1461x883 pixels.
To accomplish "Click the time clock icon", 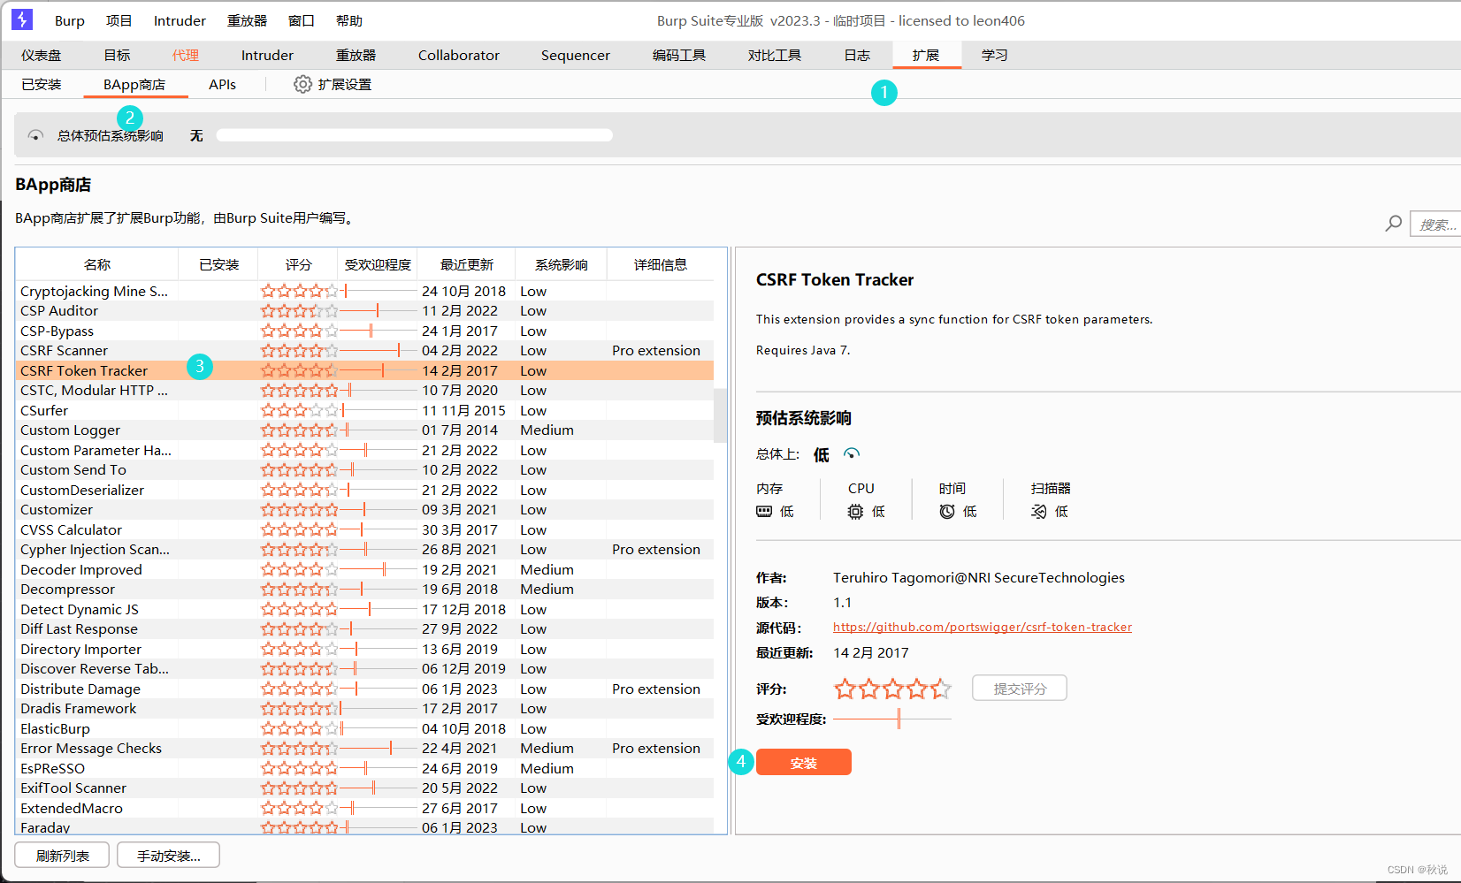I will click(x=947, y=511).
